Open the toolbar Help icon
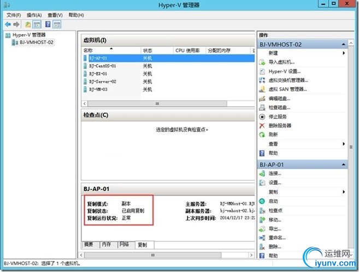The width and height of the screenshot is (359, 272). 48,24
